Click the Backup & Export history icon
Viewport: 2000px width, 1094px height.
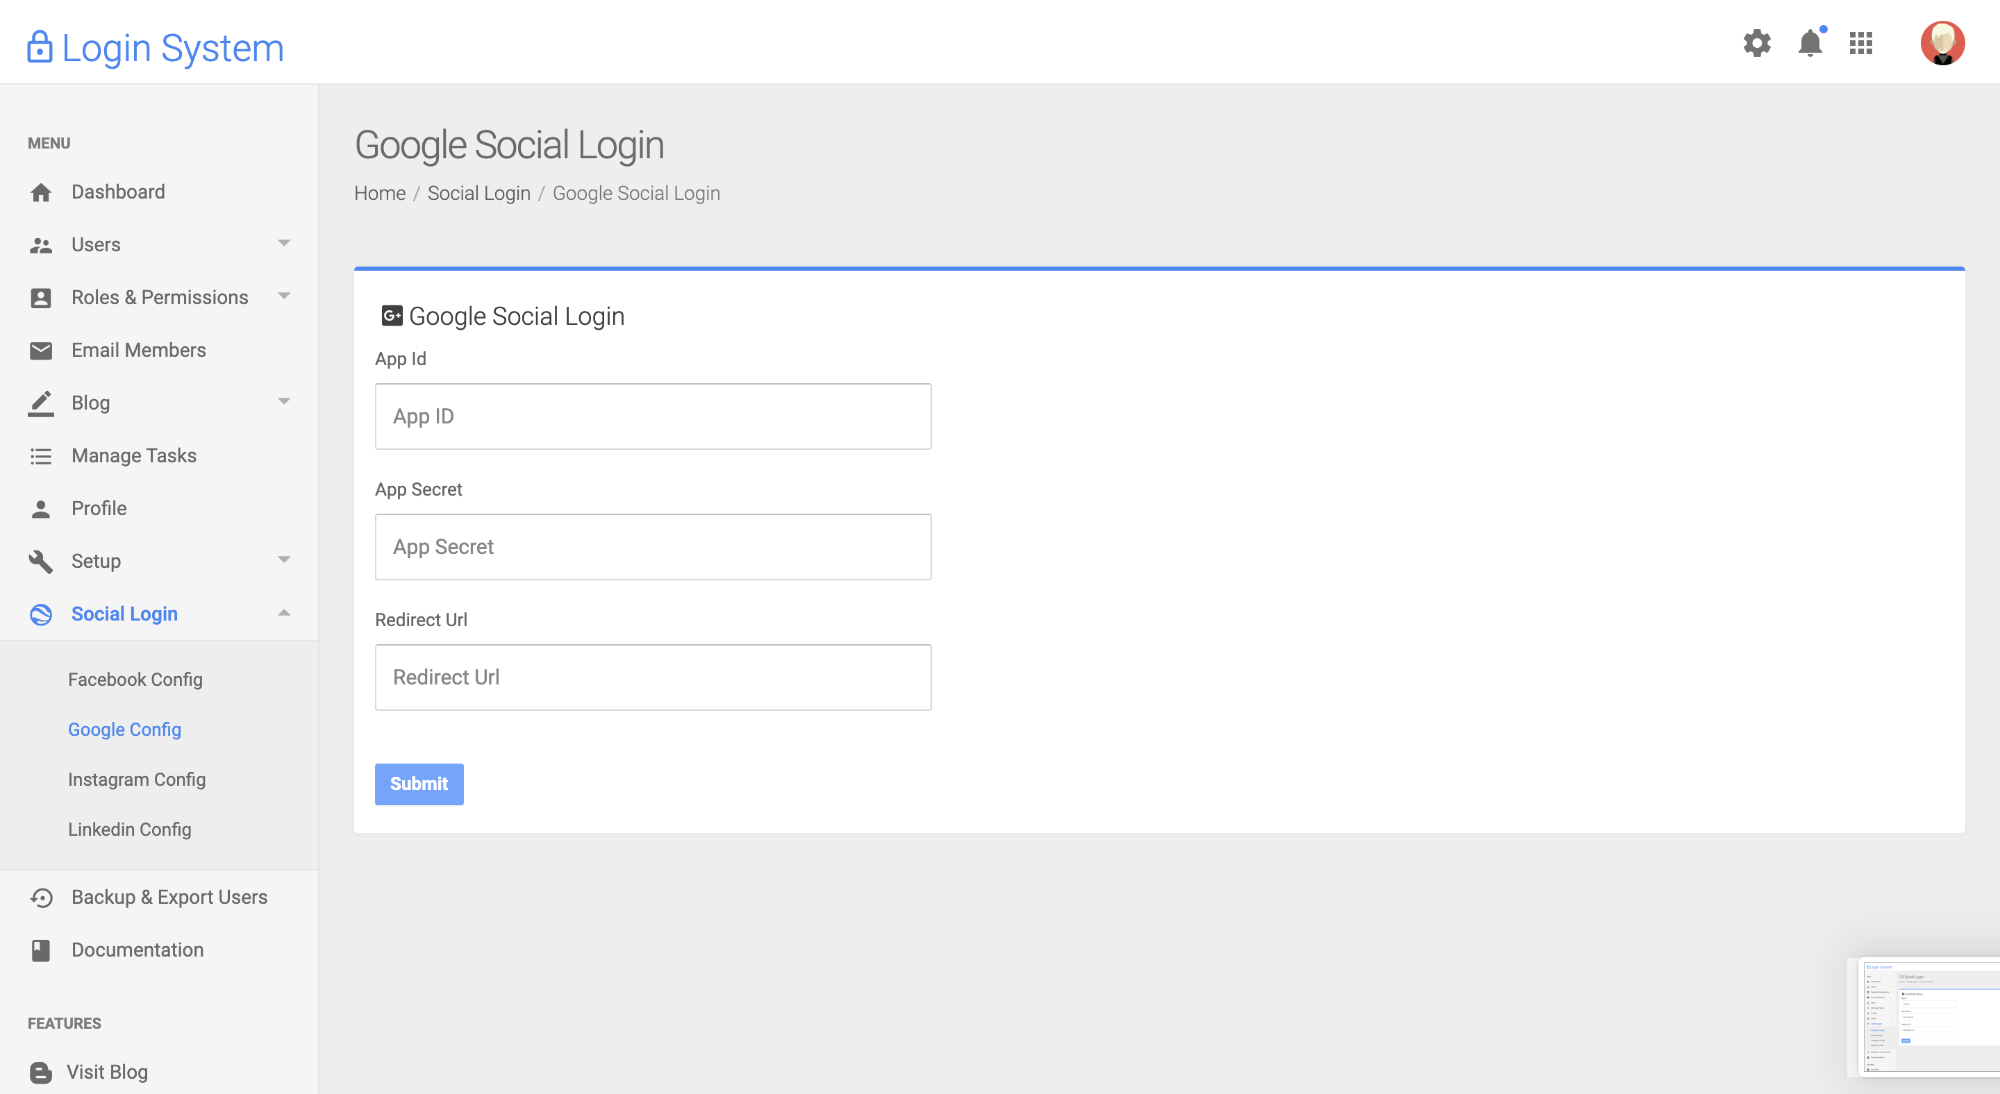(40, 898)
